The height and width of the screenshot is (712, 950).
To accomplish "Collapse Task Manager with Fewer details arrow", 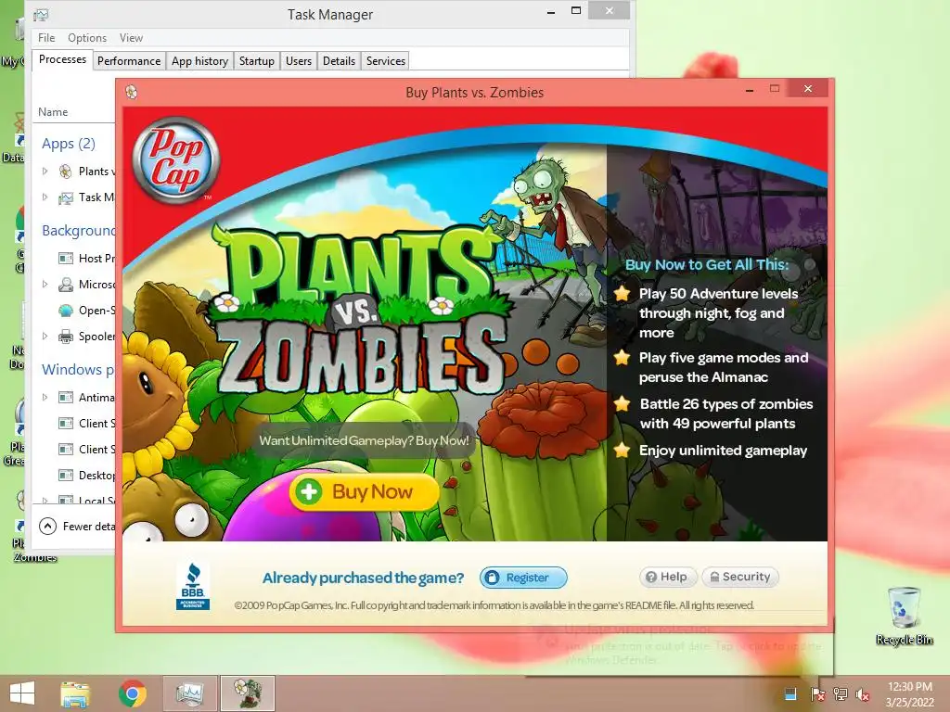I will [x=48, y=527].
